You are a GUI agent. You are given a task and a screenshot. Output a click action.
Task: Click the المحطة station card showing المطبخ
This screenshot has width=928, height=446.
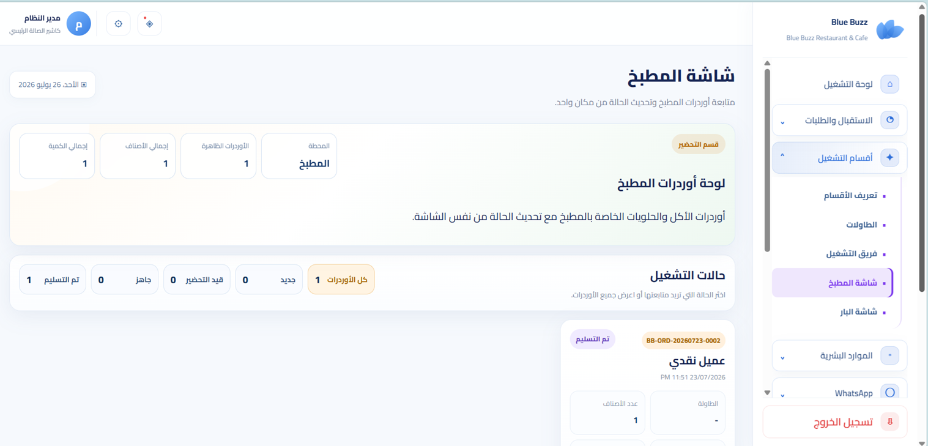299,156
